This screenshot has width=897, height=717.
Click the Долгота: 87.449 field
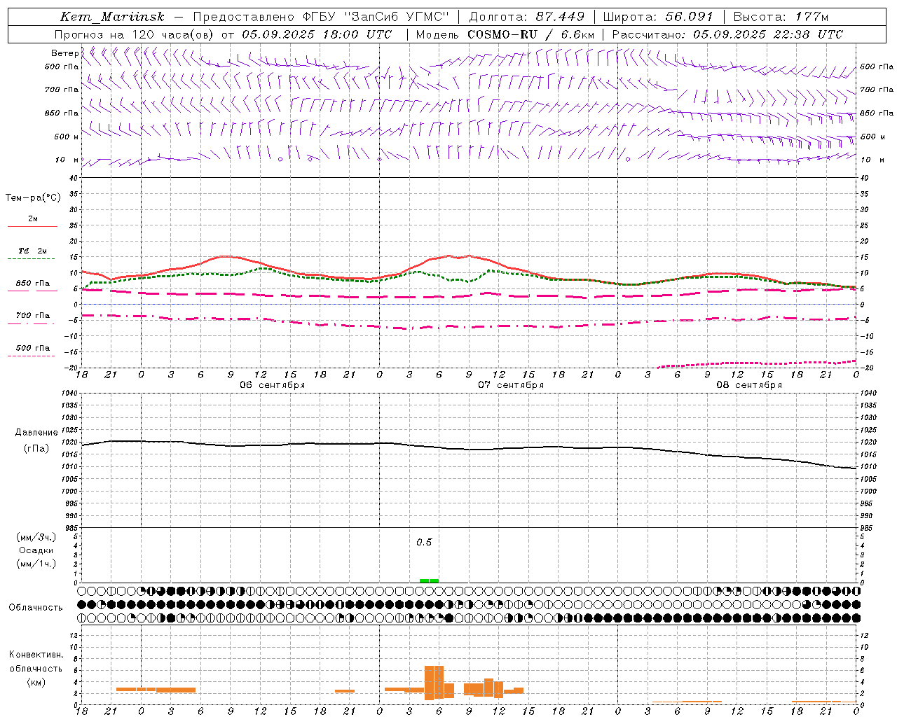(526, 17)
